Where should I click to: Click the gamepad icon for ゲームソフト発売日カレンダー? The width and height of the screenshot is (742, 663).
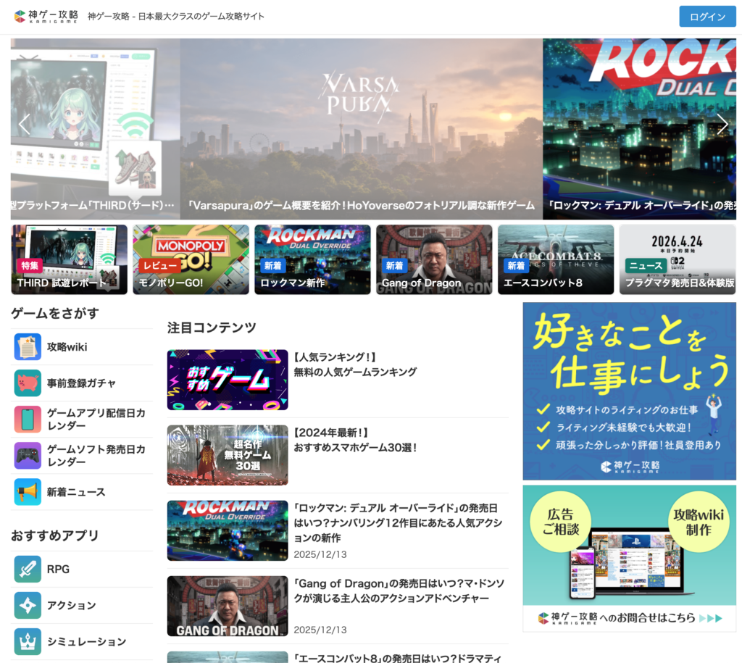pos(28,456)
